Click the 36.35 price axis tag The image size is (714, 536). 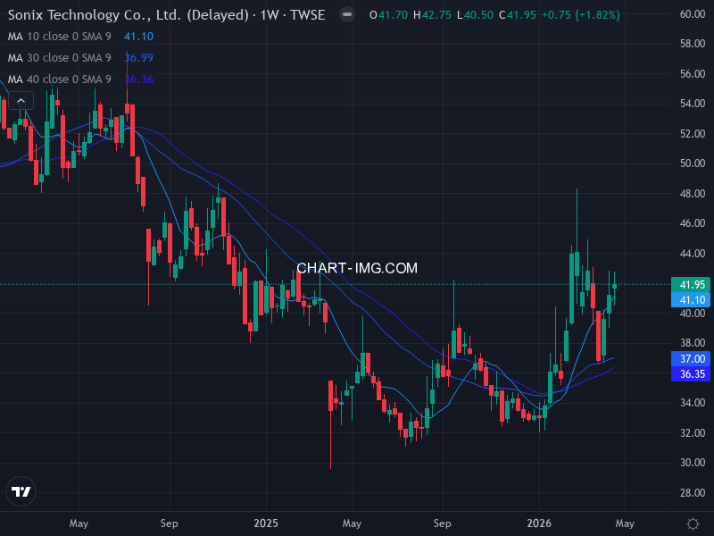(x=691, y=373)
